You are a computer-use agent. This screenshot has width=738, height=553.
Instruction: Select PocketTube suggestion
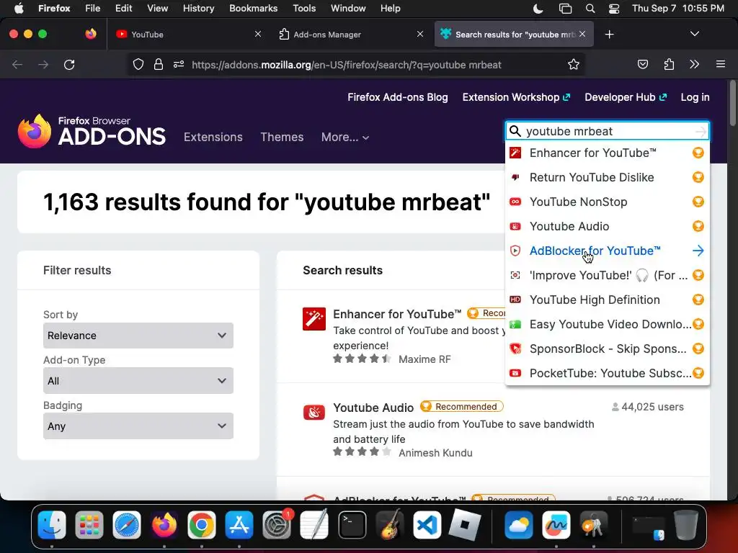[x=607, y=373]
